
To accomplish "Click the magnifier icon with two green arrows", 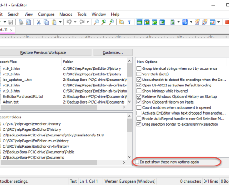I will point(104,22).
